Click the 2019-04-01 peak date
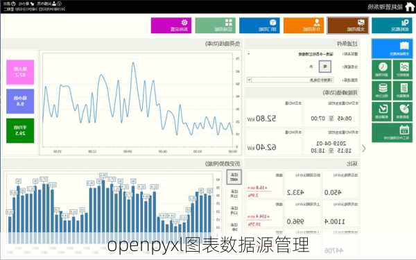This screenshot has height=260, width=416. (x=331, y=144)
